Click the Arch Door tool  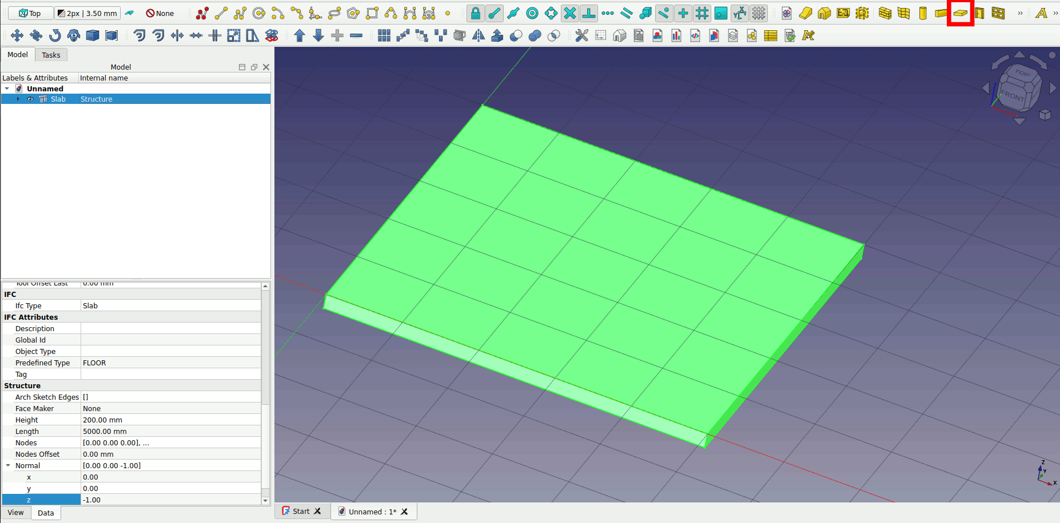click(x=979, y=13)
